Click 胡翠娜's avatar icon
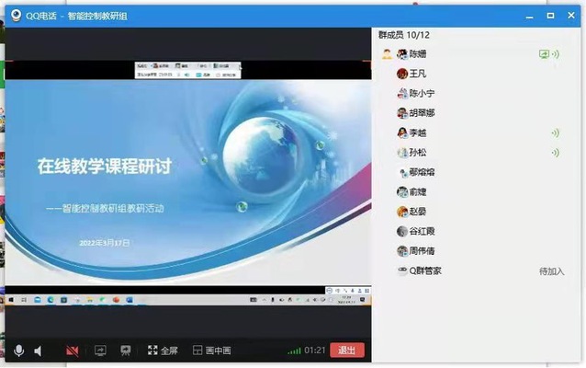The width and height of the screenshot is (586, 368). pos(402,113)
